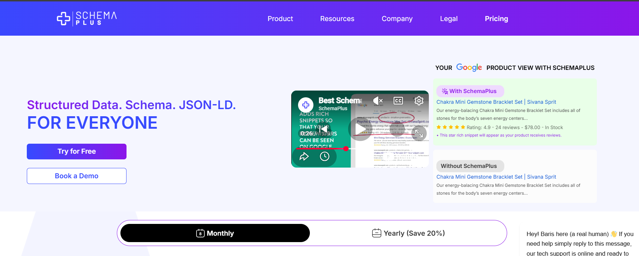Click the Book a Demo button
This screenshot has width=639, height=256.
click(76, 176)
